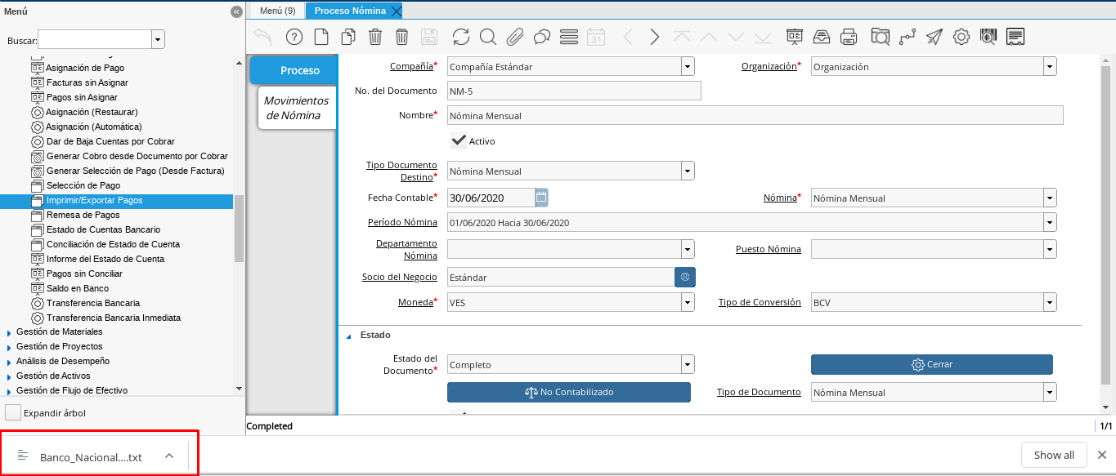Open attachments with the paperclip icon
This screenshot has height=476, width=1116.
(x=515, y=37)
